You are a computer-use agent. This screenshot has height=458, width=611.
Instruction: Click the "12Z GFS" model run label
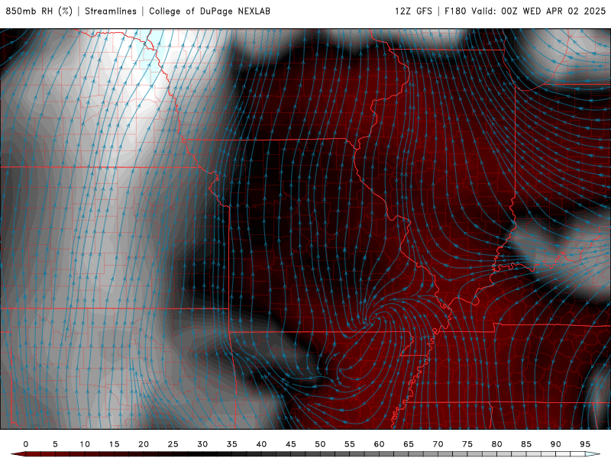pyautogui.click(x=413, y=11)
